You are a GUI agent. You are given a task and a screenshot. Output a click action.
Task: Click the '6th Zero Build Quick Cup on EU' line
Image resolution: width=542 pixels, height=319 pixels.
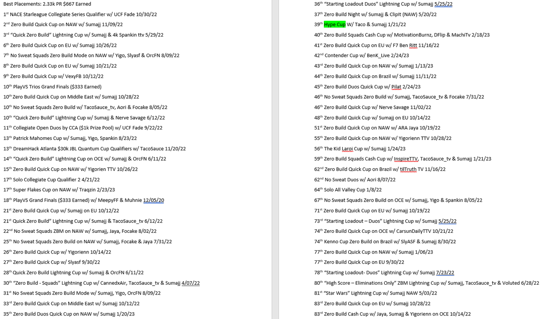click(60, 46)
